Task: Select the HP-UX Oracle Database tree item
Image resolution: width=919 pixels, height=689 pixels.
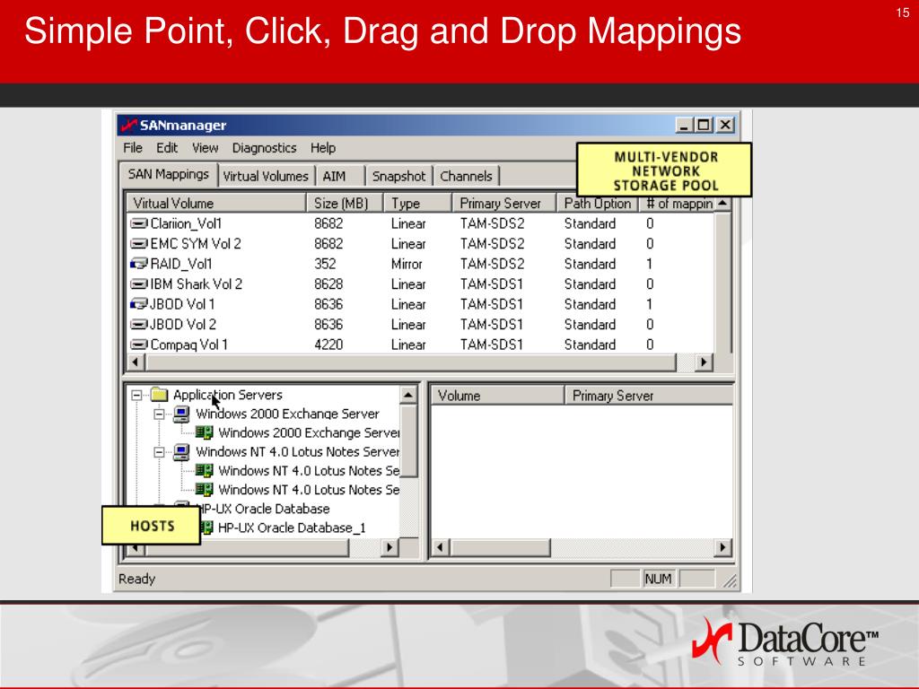Action: (x=265, y=509)
